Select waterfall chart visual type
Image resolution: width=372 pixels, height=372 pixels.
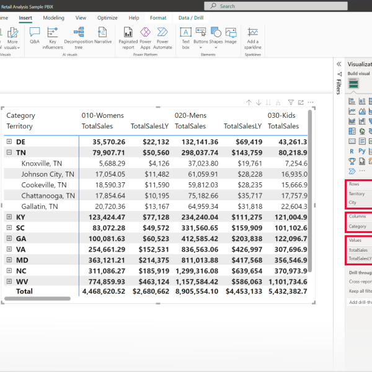click(362, 122)
